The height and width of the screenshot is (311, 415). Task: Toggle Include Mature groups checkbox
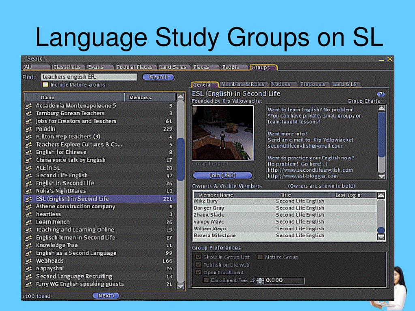(x=45, y=85)
